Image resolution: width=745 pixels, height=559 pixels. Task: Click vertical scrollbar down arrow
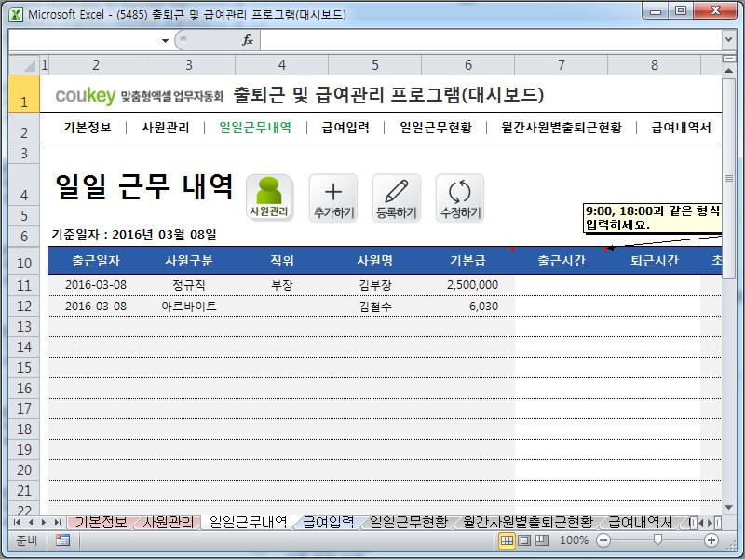(728, 507)
